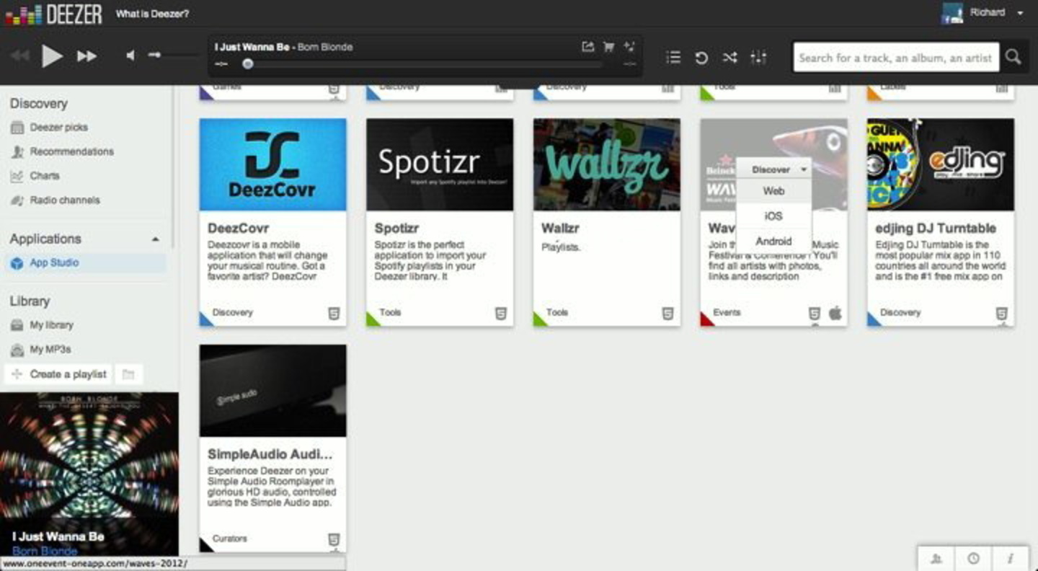This screenshot has width=1038, height=571.
Task: Click Discovery category on DeezCovr card
Action: tap(233, 313)
